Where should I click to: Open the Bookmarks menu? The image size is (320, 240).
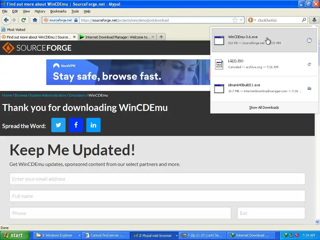(58, 11)
